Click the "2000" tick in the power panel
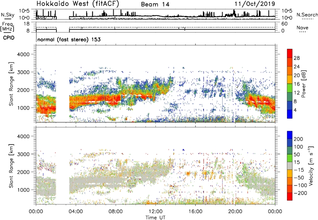 (23, 90)
